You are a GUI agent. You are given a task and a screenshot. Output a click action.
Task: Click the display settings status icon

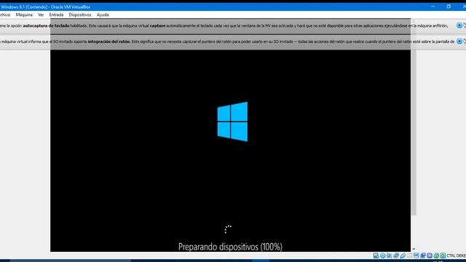(416, 255)
